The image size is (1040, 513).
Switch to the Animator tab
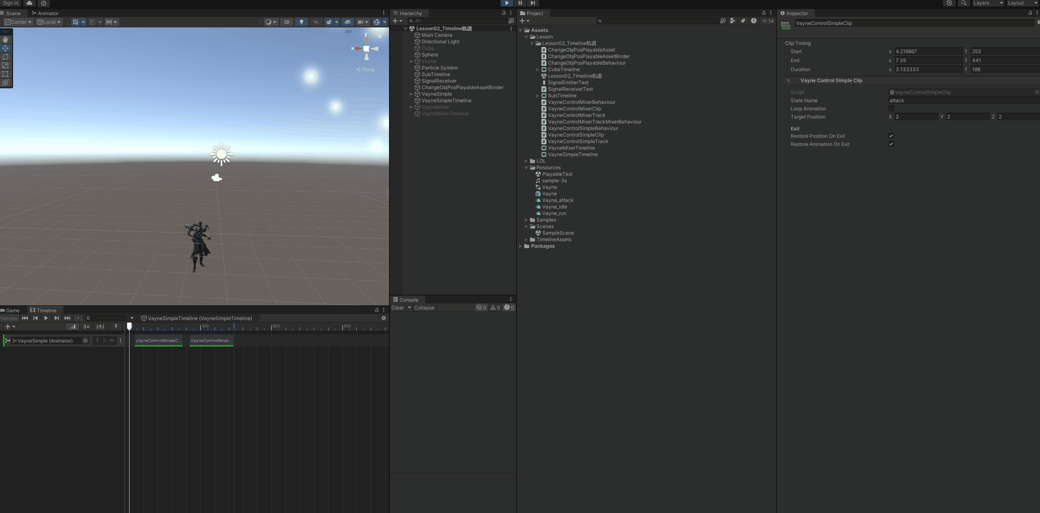point(45,13)
